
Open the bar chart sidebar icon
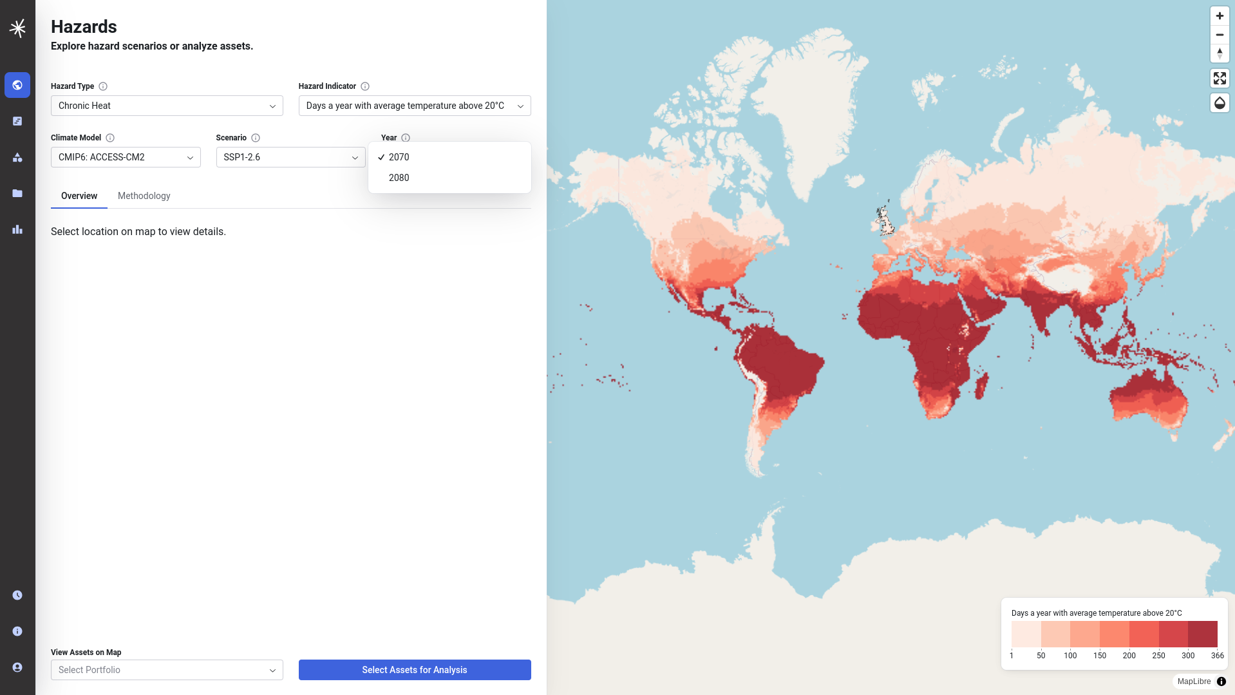click(17, 229)
